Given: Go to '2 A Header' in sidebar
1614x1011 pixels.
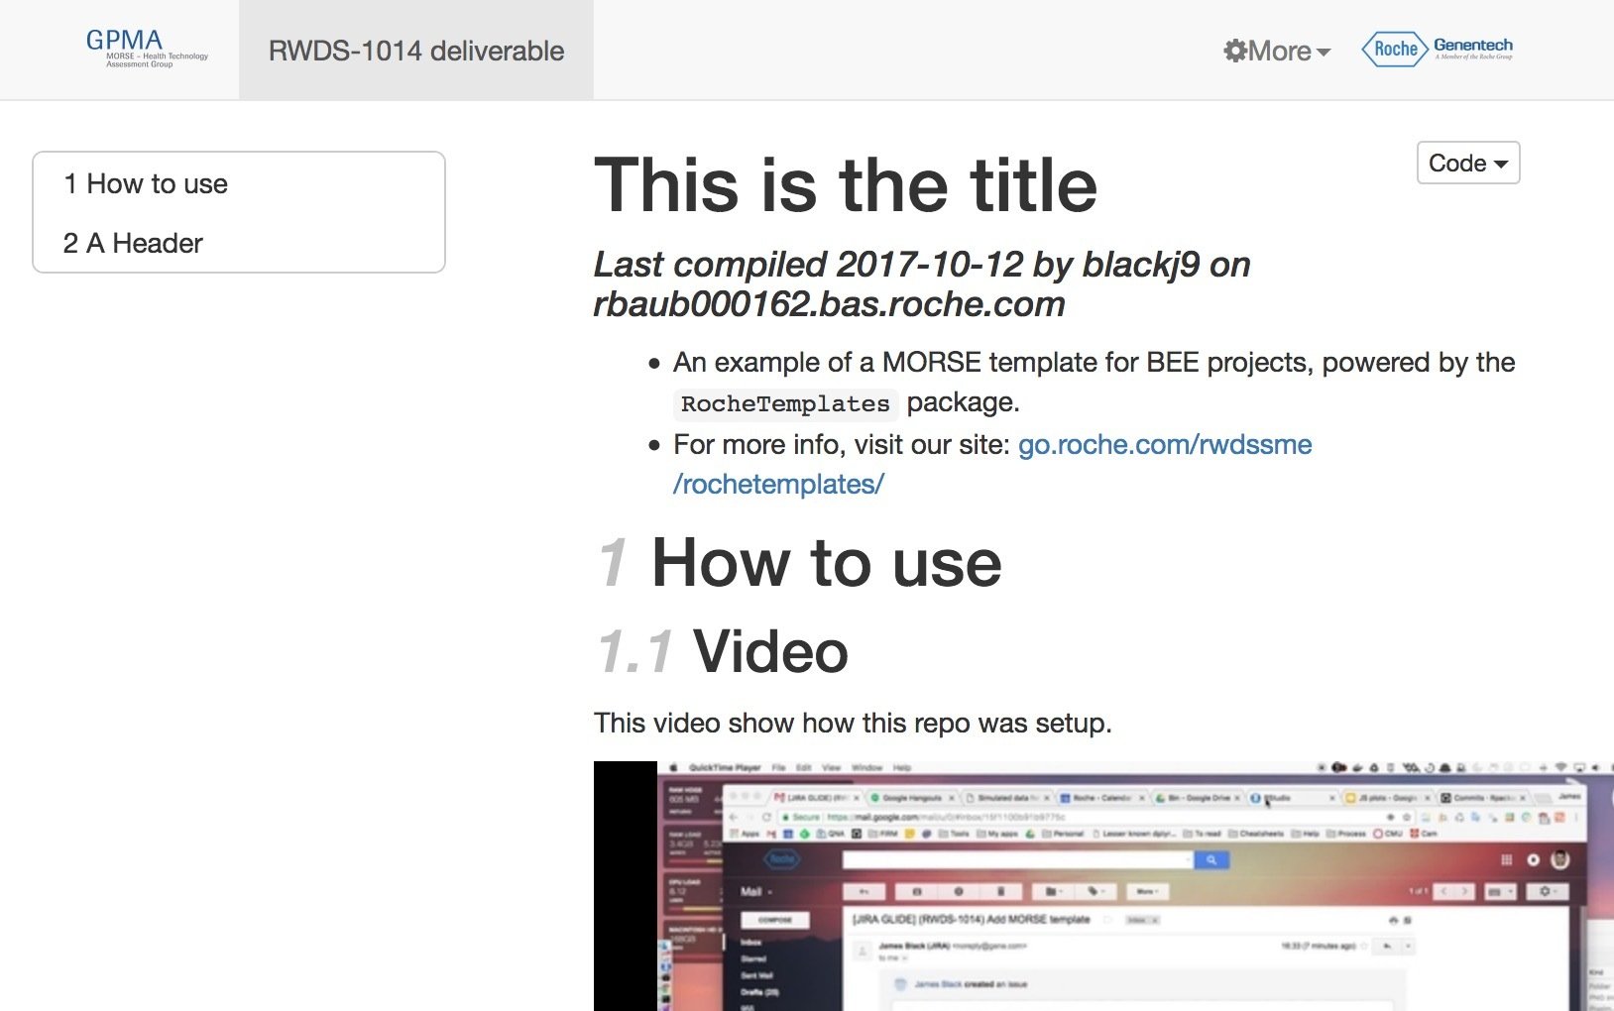Looking at the screenshot, I should (133, 244).
